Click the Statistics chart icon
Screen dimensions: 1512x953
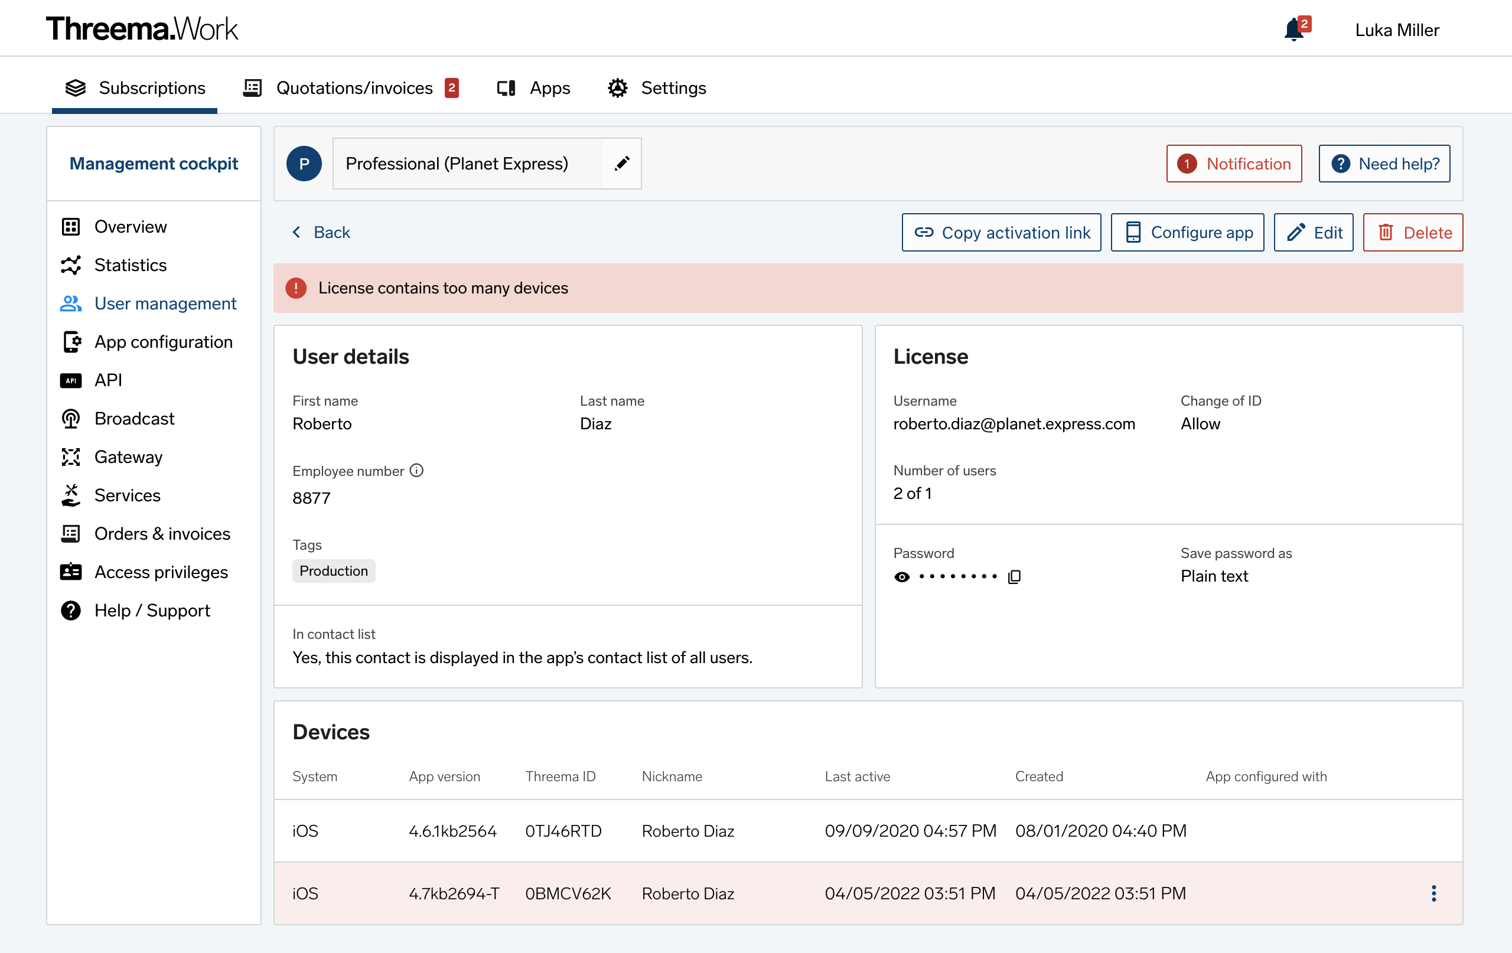coord(71,265)
